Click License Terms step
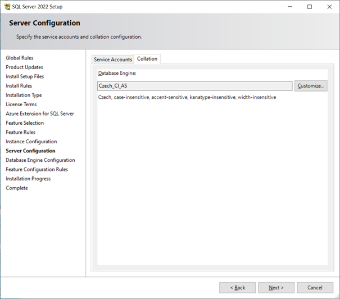This screenshot has width=340, height=299. [x=21, y=105]
